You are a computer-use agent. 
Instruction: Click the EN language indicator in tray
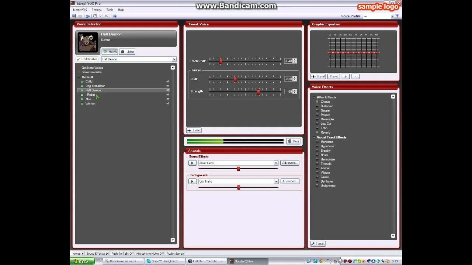[336, 261]
